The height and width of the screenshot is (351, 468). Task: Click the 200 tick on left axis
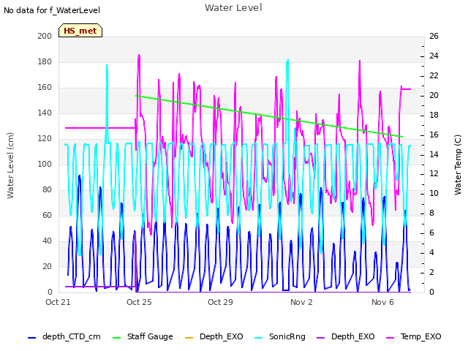[45, 36]
